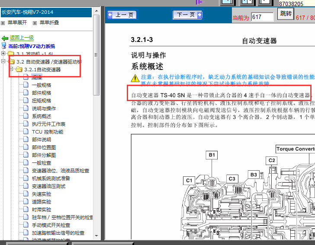Expand the 3.1 发动机 tree node
Screen dimensions: 315x245
[3, 54]
